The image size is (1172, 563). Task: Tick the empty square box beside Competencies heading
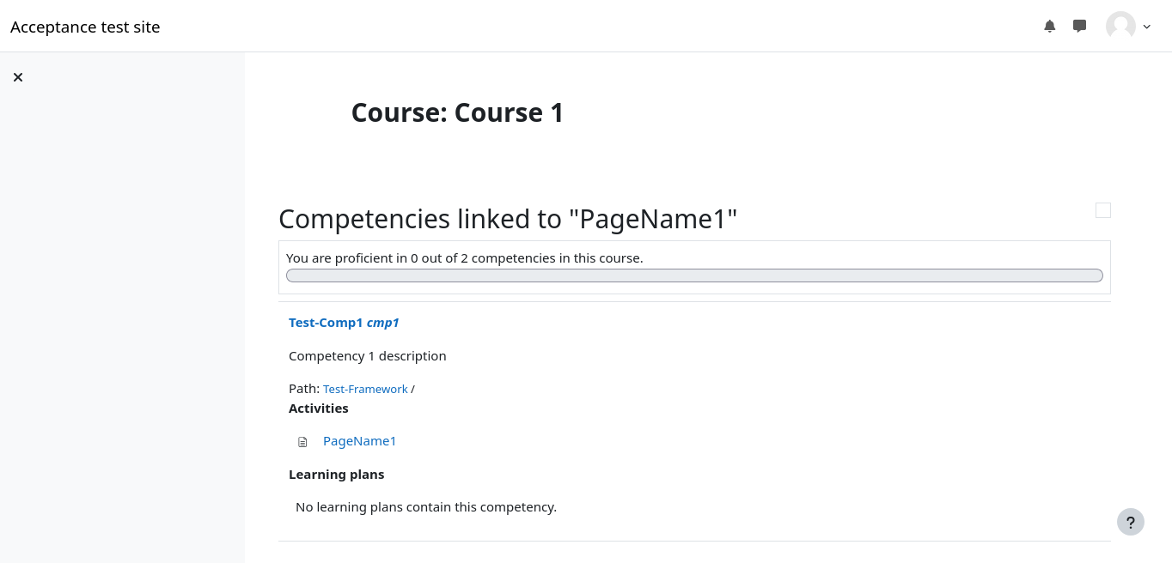(x=1102, y=210)
